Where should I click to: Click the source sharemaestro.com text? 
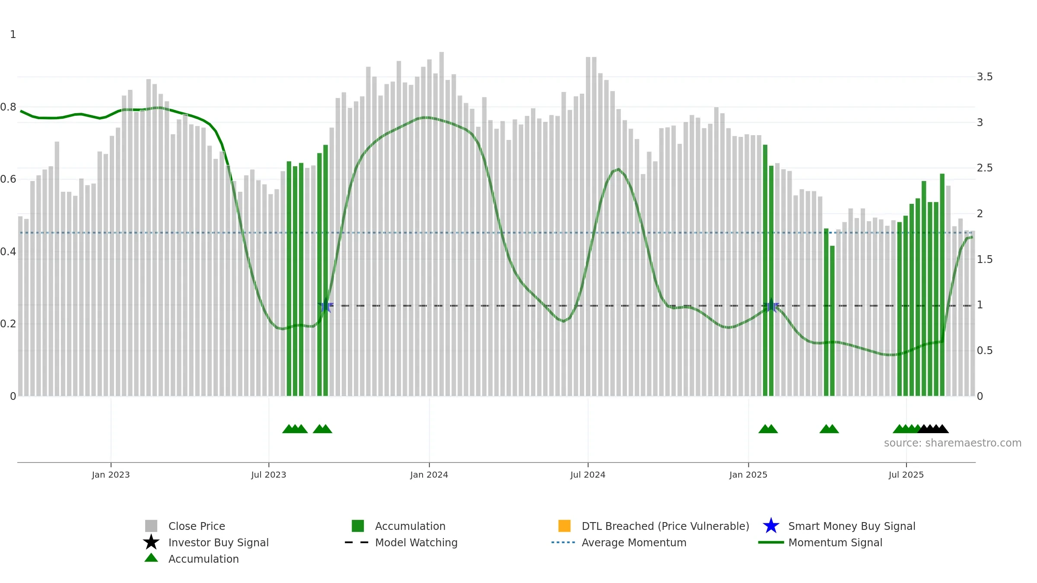pyautogui.click(x=953, y=443)
